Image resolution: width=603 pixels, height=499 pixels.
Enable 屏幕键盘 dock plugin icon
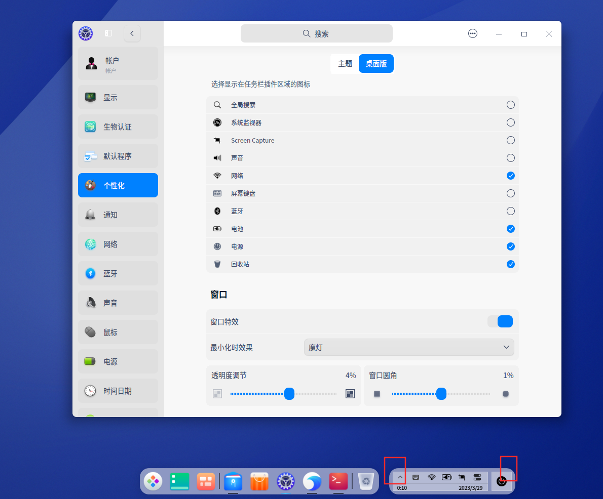pos(511,193)
